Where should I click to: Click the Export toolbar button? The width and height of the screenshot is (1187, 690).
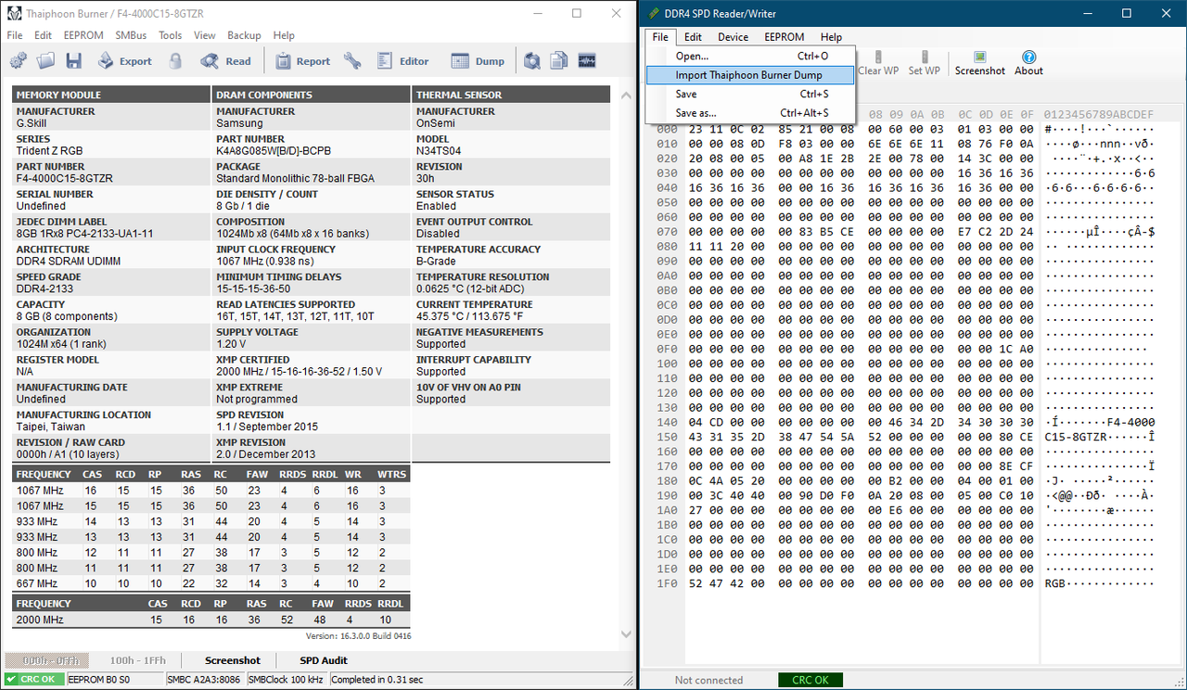(124, 61)
